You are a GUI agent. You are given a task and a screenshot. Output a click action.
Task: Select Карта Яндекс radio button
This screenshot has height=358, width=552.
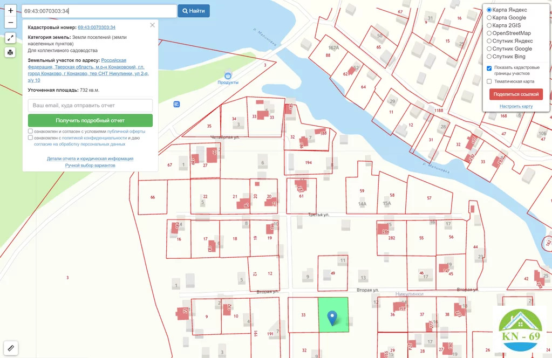tap(489, 10)
